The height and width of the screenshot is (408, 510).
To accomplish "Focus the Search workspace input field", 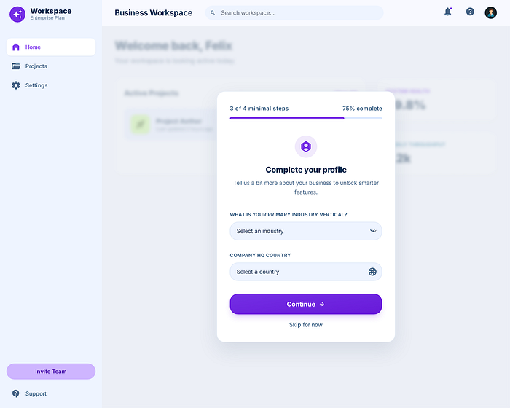I will (294, 12).
